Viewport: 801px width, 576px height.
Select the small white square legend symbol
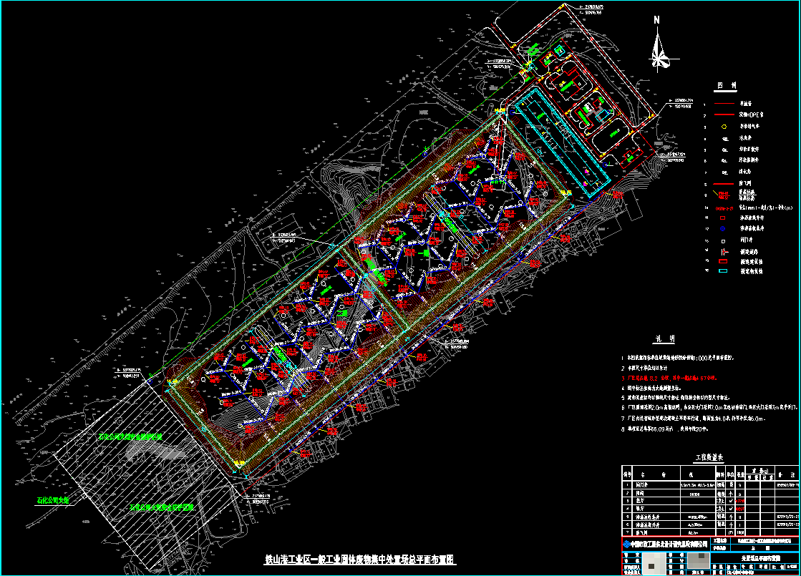[x=724, y=240]
